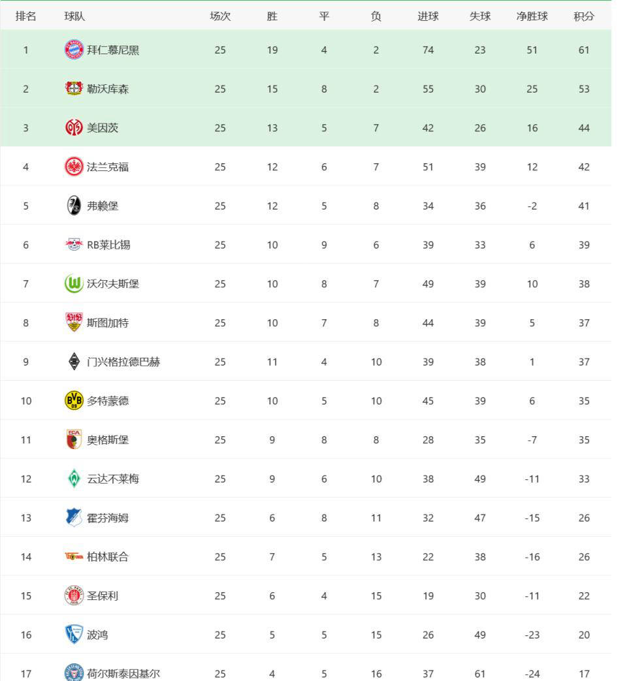Screen dimensions: 627x681
Task: Click the 进球 column header
Action: click(428, 16)
